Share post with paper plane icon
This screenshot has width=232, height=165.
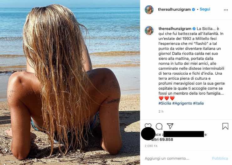coord(170,126)
